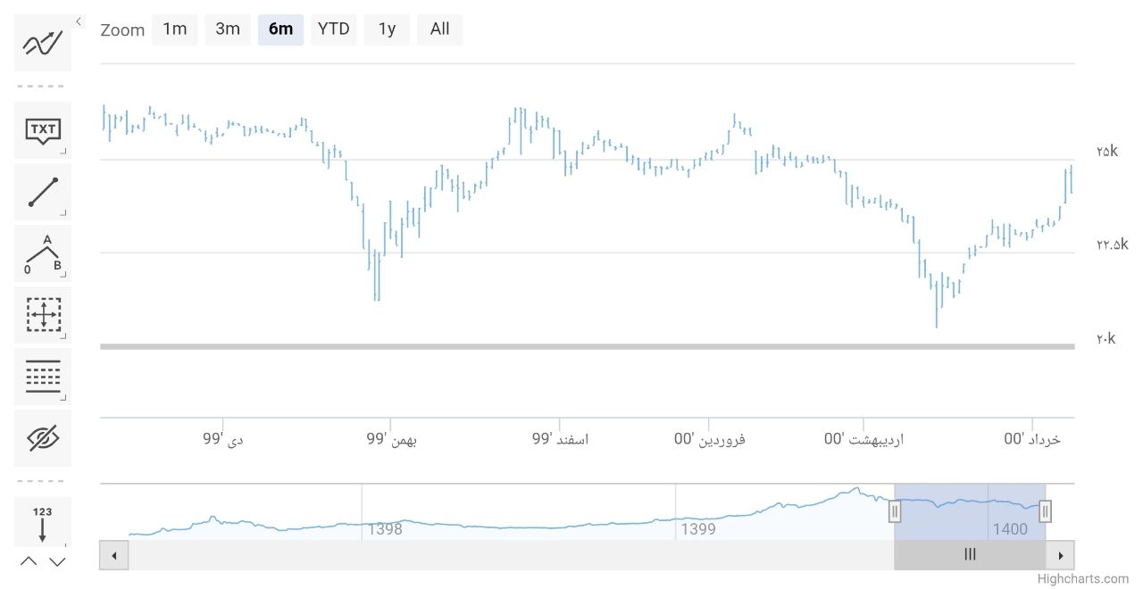The image size is (1143, 589).
Task: Collapse toolbar with top-left chevron
Action: pos(79,21)
